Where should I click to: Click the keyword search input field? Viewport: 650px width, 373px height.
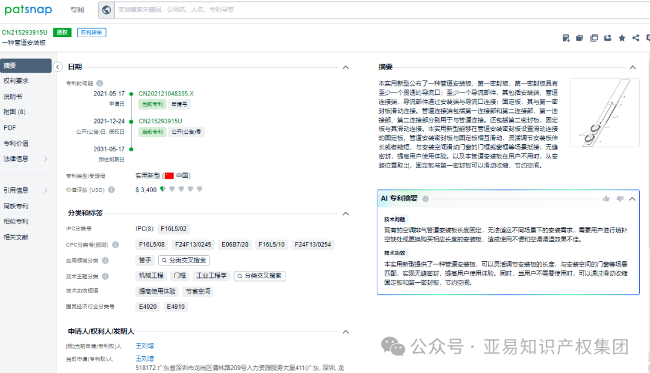click(241, 10)
